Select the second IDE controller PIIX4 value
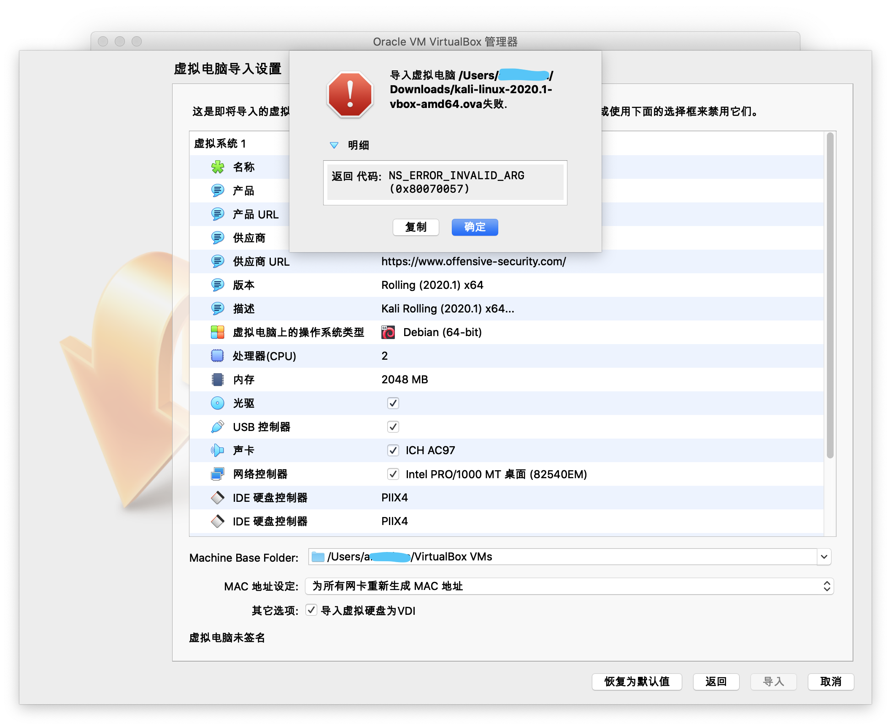Screen dimensions: 891x727 [x=395, y=521]
